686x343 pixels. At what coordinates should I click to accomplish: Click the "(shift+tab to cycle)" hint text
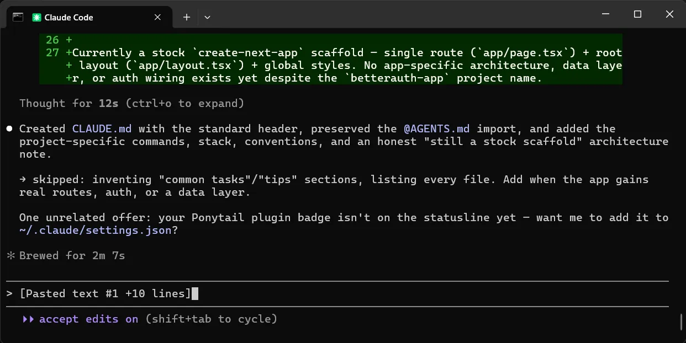click(212, 319)
